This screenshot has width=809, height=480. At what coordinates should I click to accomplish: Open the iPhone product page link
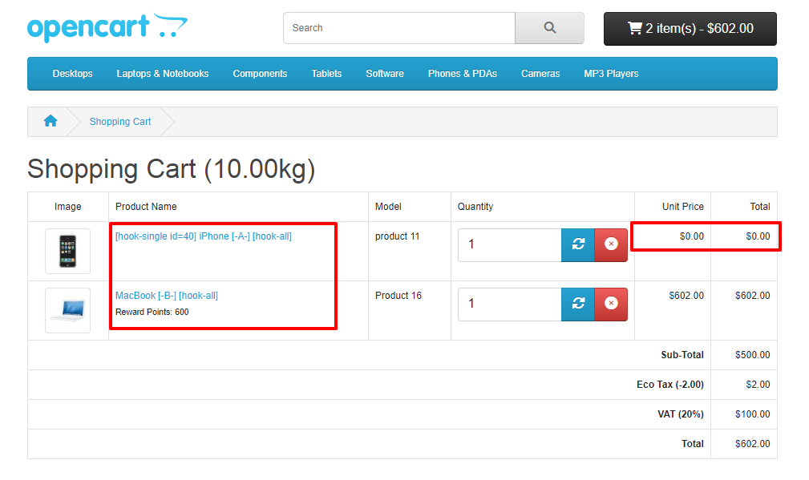point(201,236)
